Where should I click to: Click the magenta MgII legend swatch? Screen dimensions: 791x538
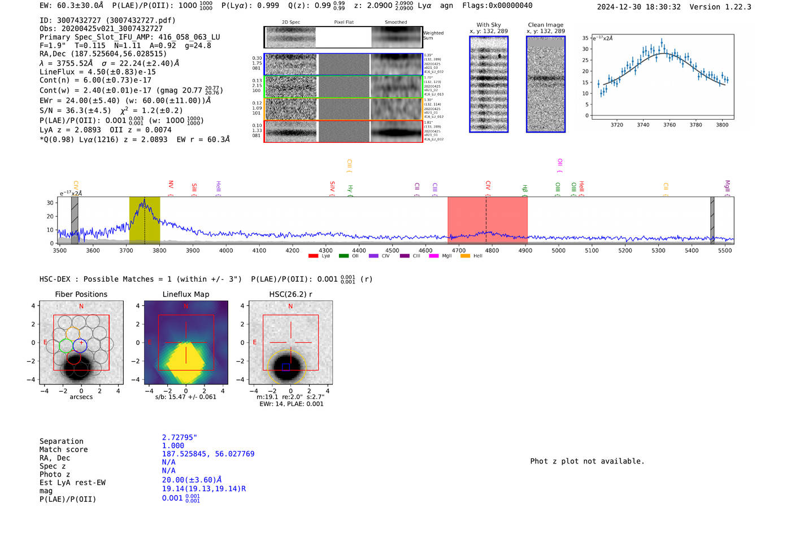434,256
